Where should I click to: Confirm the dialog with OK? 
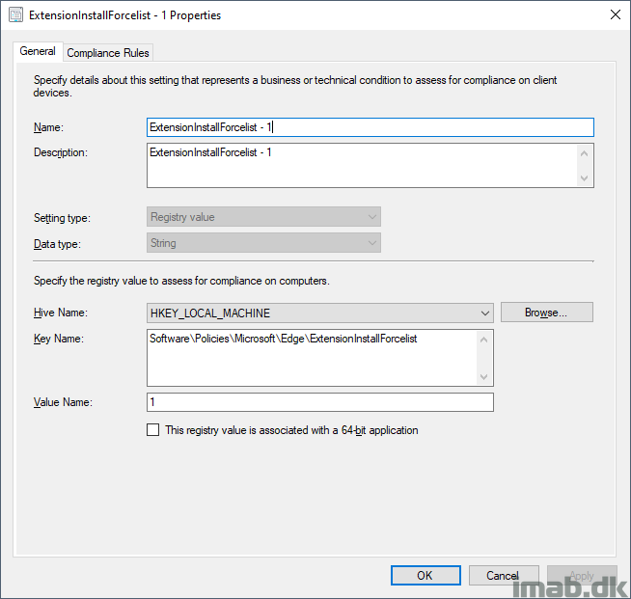coord(425,575)
